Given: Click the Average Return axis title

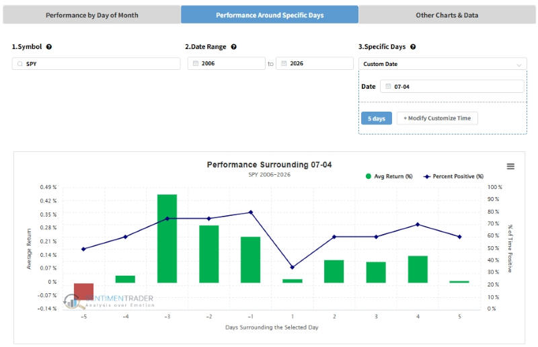Looking at the screenshot, I should [x=29, y=249].
